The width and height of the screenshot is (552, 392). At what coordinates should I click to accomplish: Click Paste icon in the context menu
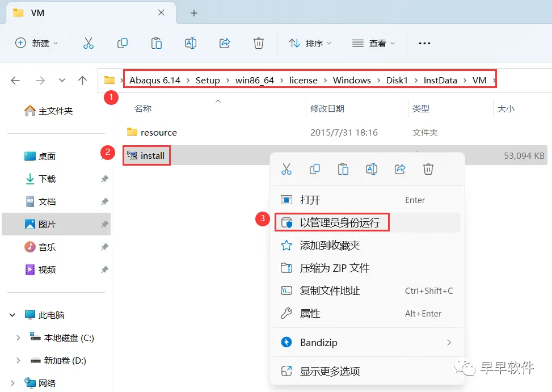[x=343, y=169]
